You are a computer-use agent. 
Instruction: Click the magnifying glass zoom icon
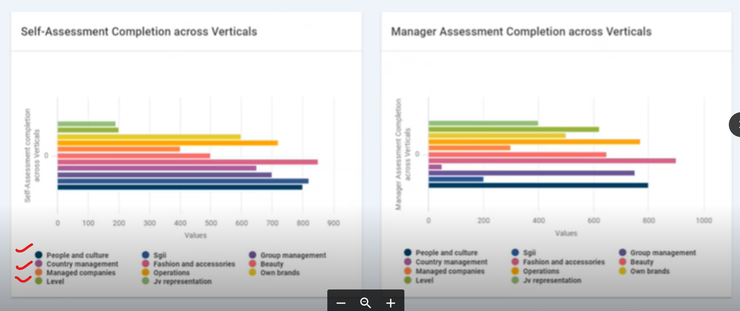pyautogui.click(x=365, y=303)
